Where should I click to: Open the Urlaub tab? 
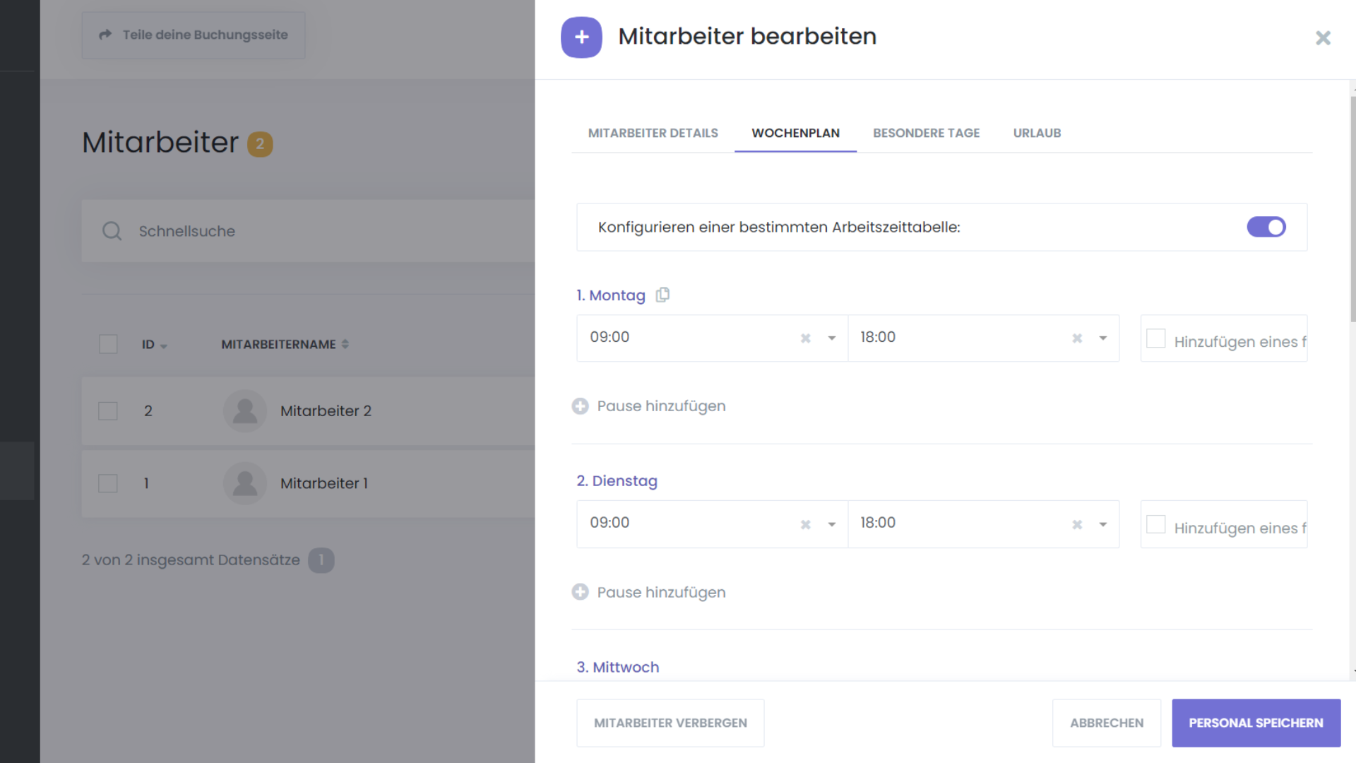point(1037,133)
